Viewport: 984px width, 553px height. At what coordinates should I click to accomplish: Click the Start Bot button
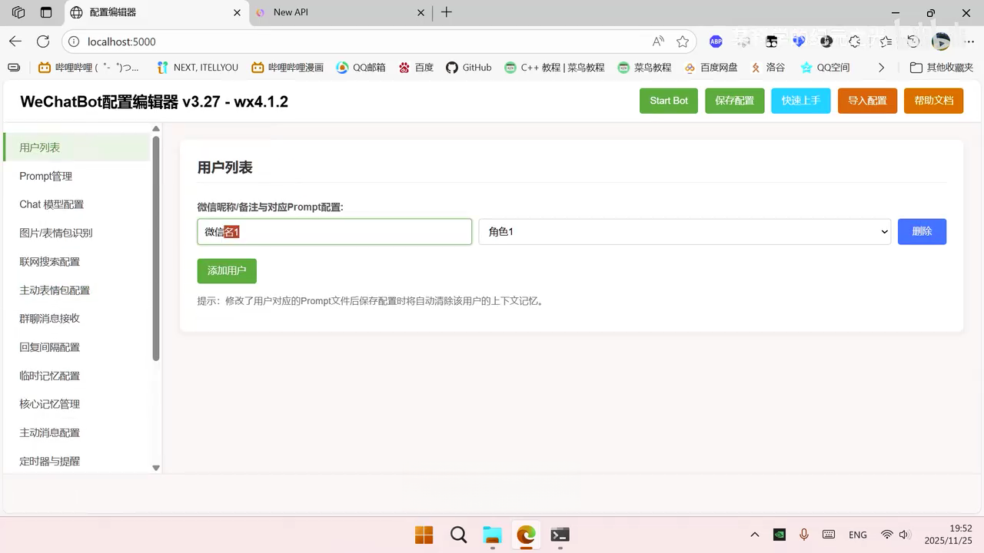[668, 100]
